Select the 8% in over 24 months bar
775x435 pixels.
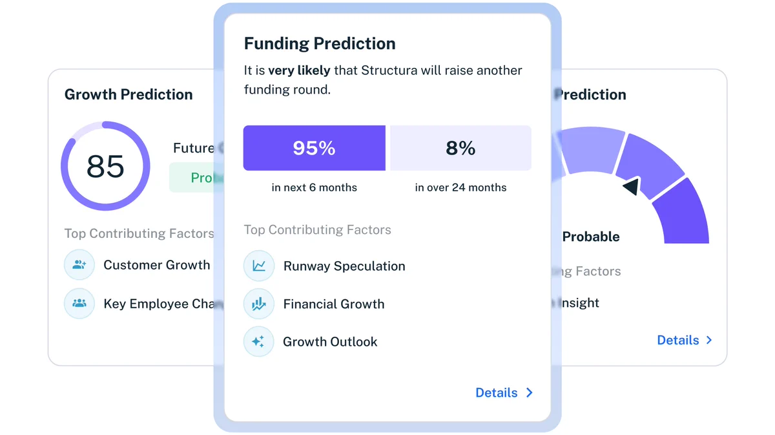tap(460, 148)
